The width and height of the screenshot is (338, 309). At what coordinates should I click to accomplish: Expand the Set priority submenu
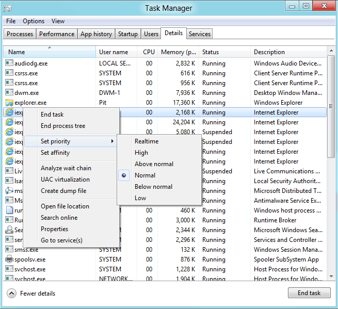coord(71,141)
